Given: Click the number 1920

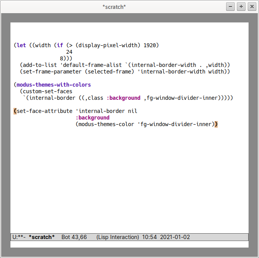Looking at the screenshot, I should click(150, 45).
